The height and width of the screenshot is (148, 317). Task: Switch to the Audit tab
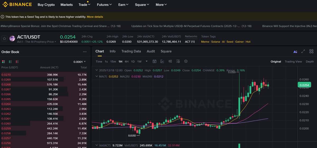(x=151, y=51)
